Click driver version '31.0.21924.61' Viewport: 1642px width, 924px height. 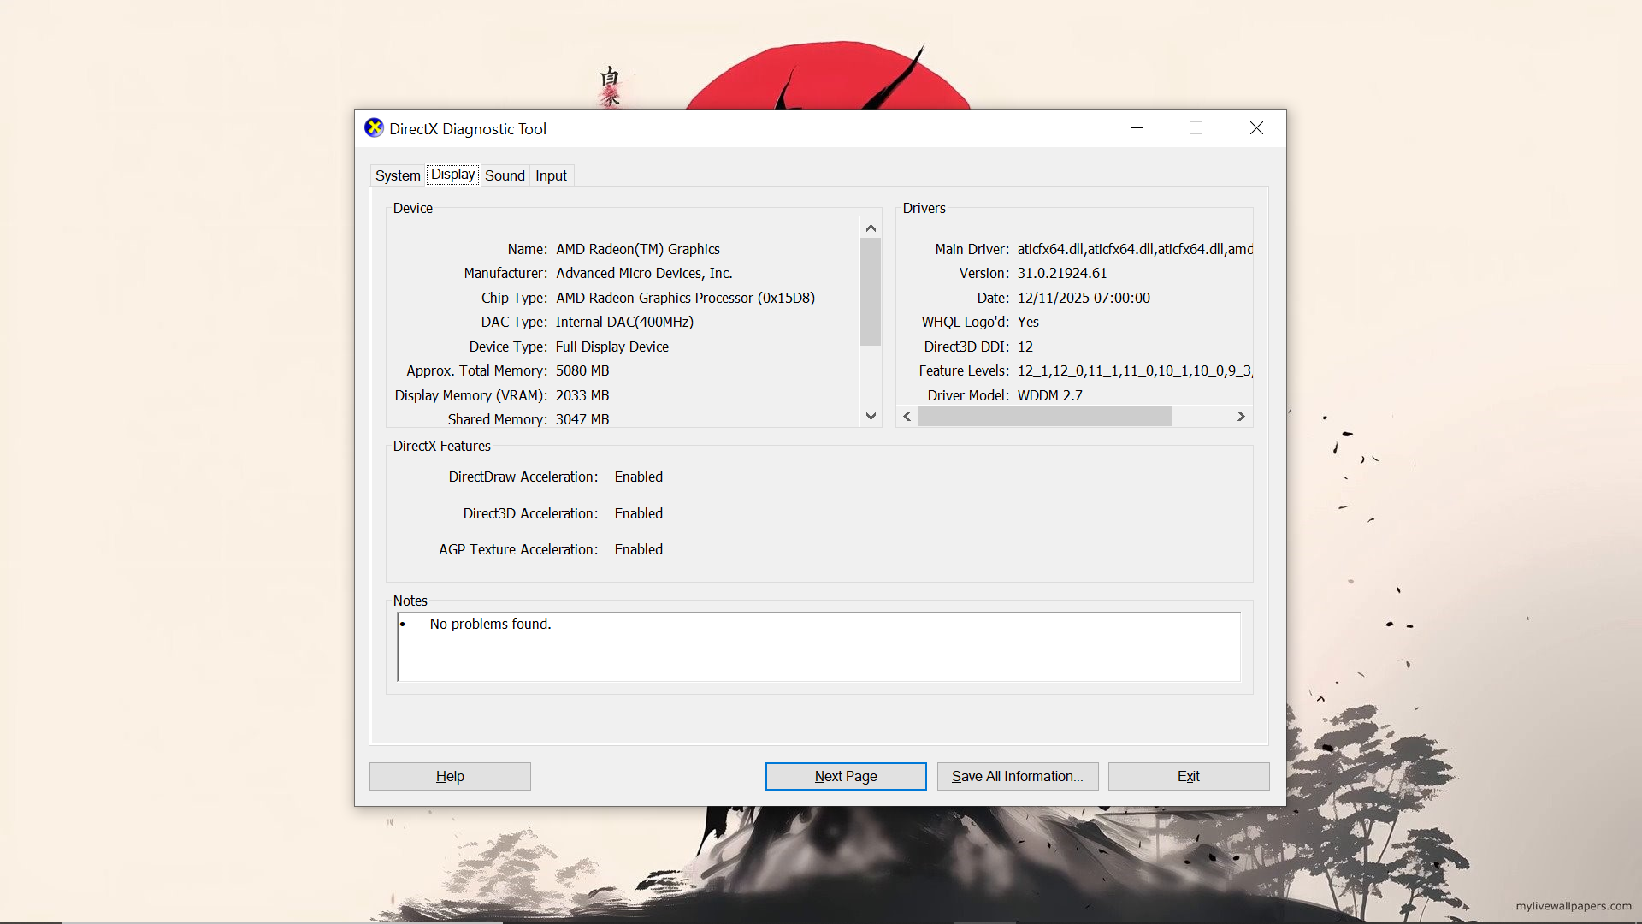(x=1062, y=273)
